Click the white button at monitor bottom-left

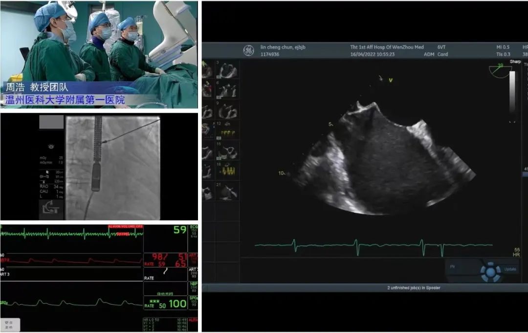(x=10, y=325)
